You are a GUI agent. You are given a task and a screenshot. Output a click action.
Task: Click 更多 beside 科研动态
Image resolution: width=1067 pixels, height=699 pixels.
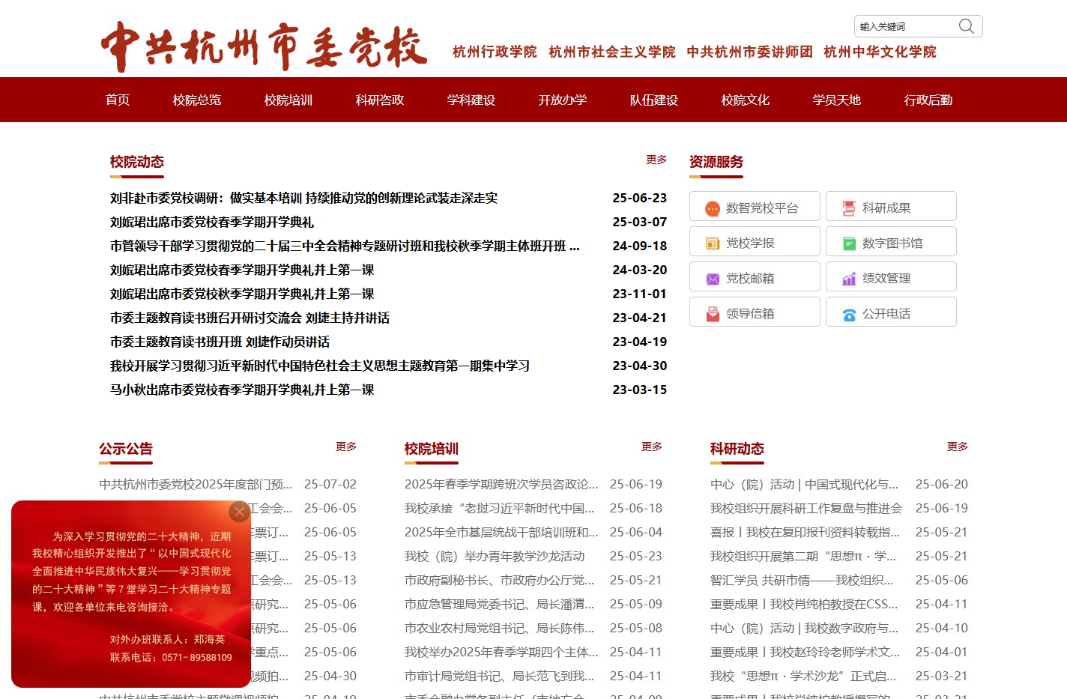[958, 447]
